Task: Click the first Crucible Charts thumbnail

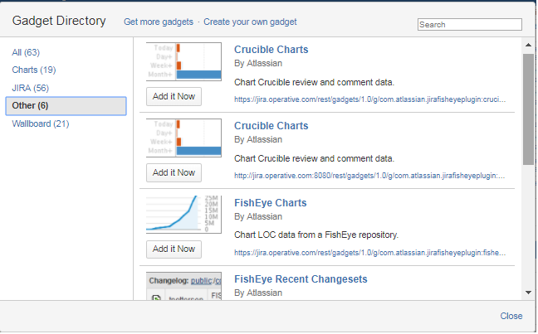Action: tap(184, 61)
